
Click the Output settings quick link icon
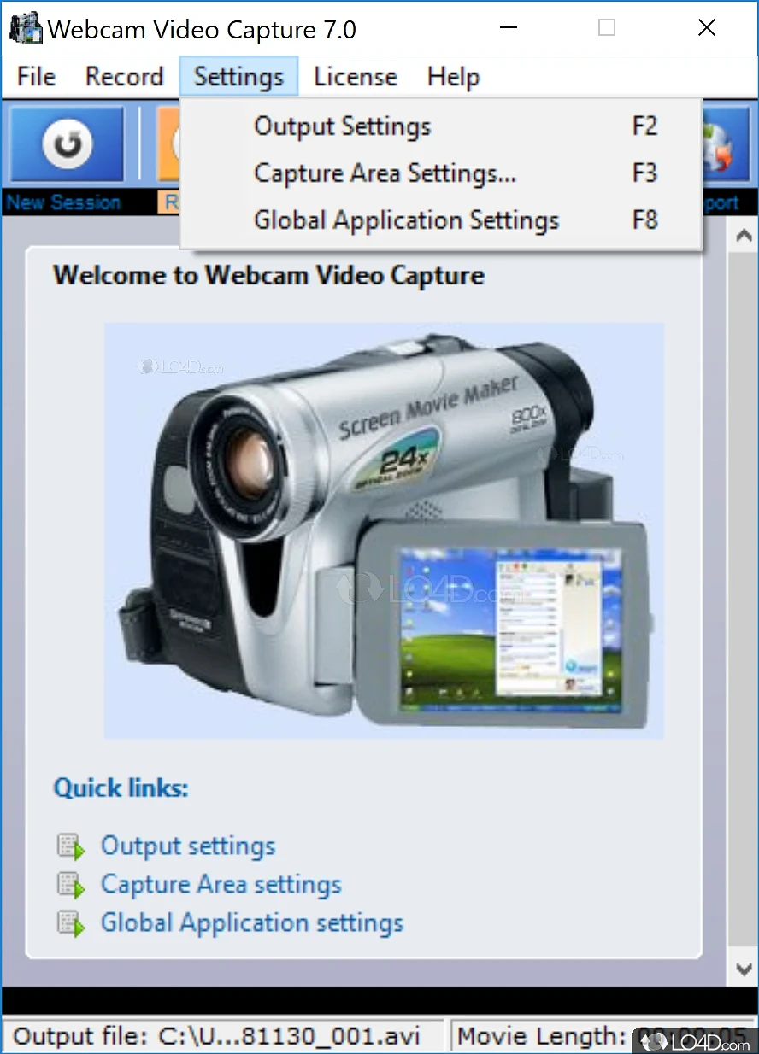(72, 845)
